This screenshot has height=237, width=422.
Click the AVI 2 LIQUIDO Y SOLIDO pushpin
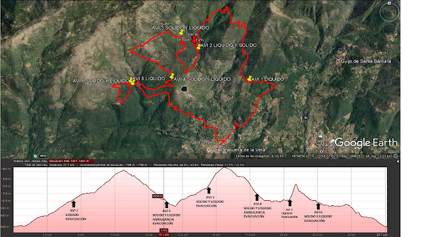click(x=198, y=47)
